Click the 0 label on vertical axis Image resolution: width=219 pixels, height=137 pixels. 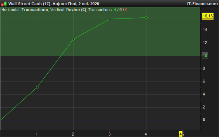coord(204,120)
